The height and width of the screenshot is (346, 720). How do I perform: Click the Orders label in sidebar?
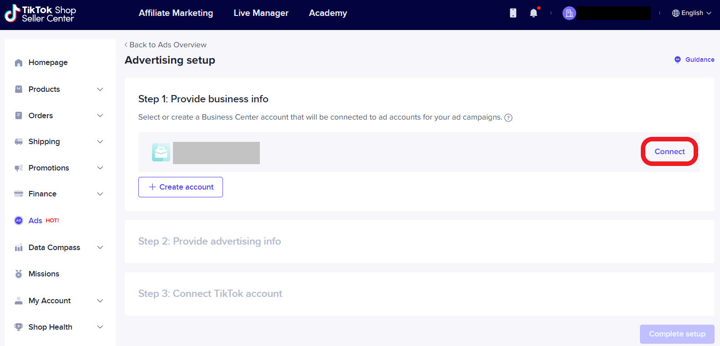click(41, 115)
